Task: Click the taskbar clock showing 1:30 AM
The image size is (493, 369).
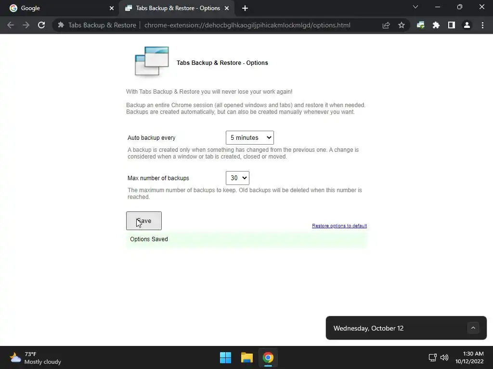Action: [469, 357]
